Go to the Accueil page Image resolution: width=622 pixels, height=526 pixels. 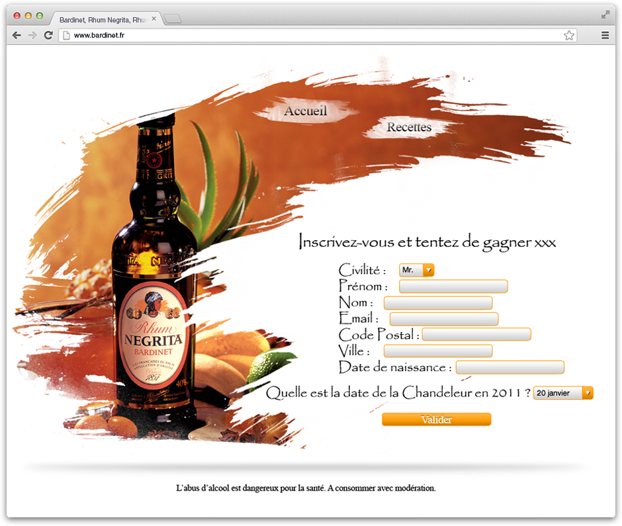pyautogui.click(x=306, y=111)
